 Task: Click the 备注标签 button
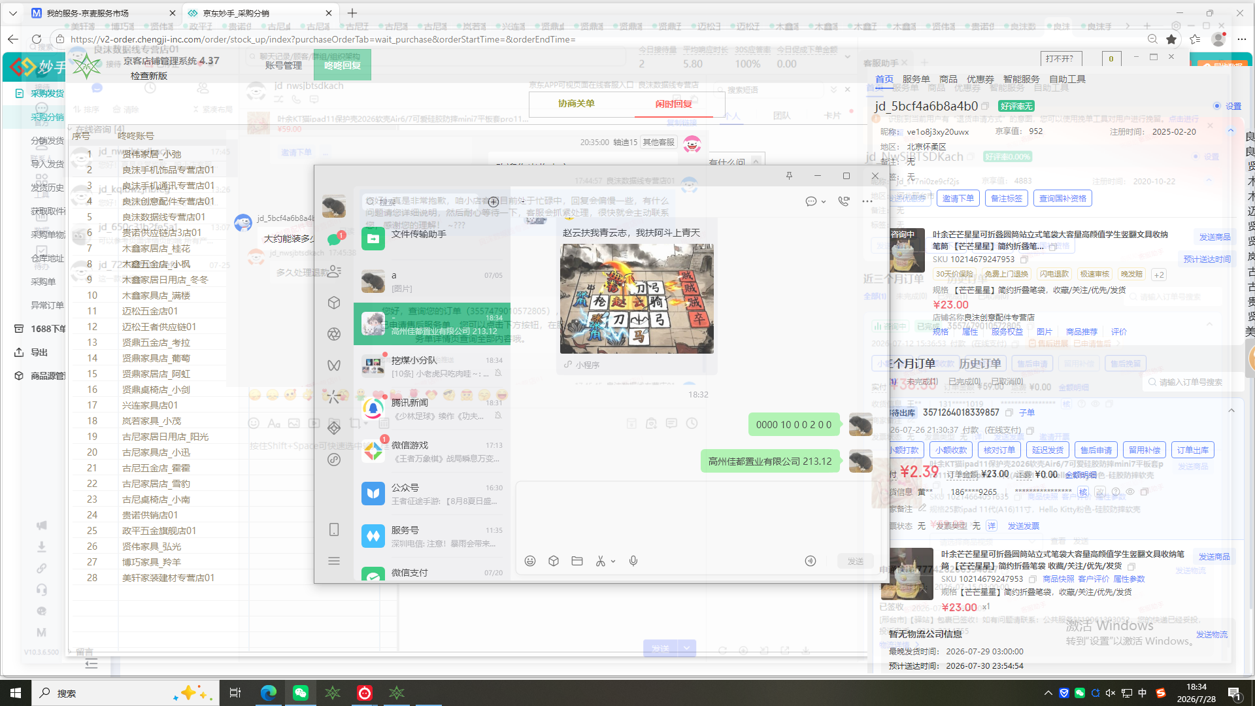pyautogui.click(x=1007, y=198)
